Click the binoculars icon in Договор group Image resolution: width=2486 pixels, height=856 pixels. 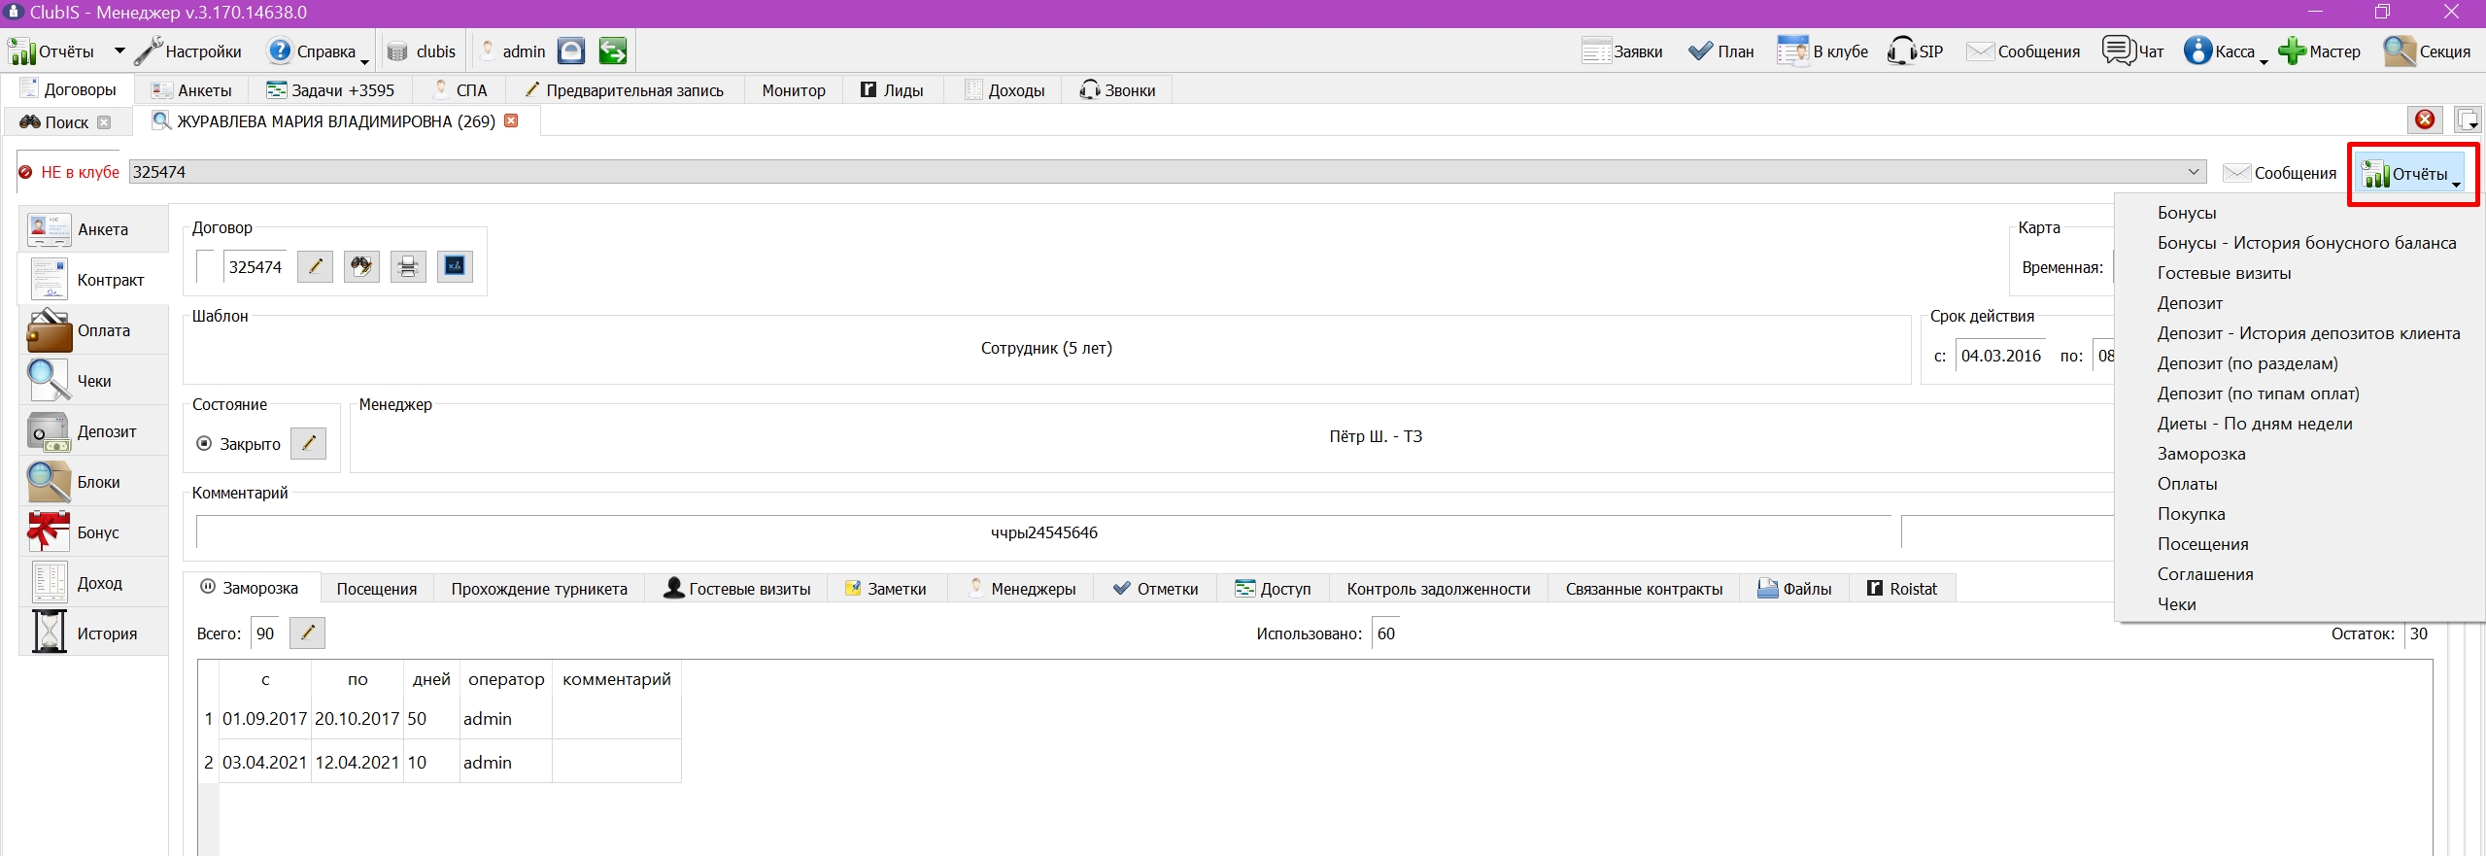click(x=361, y=266)
